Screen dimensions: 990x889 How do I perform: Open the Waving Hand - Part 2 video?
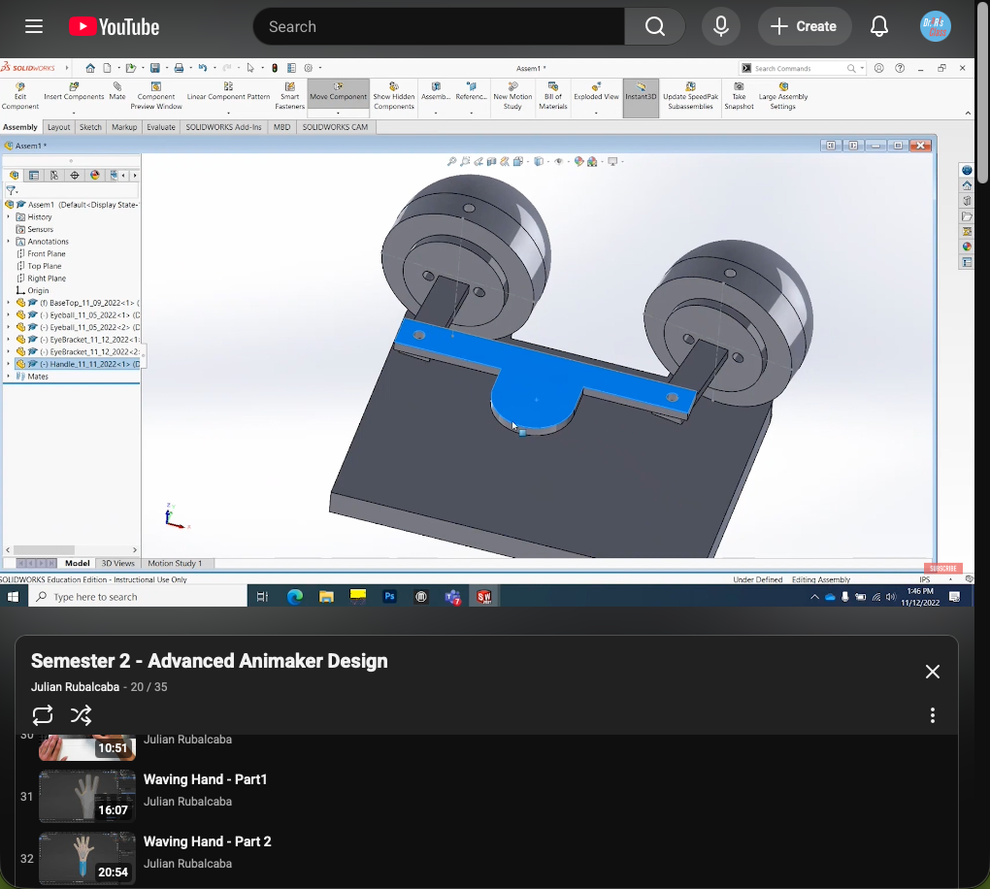207,841
